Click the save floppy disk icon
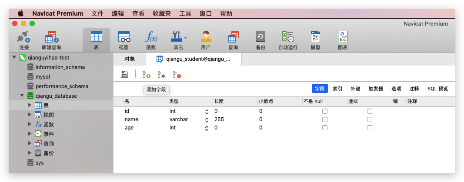 click(x=124, y=74)
